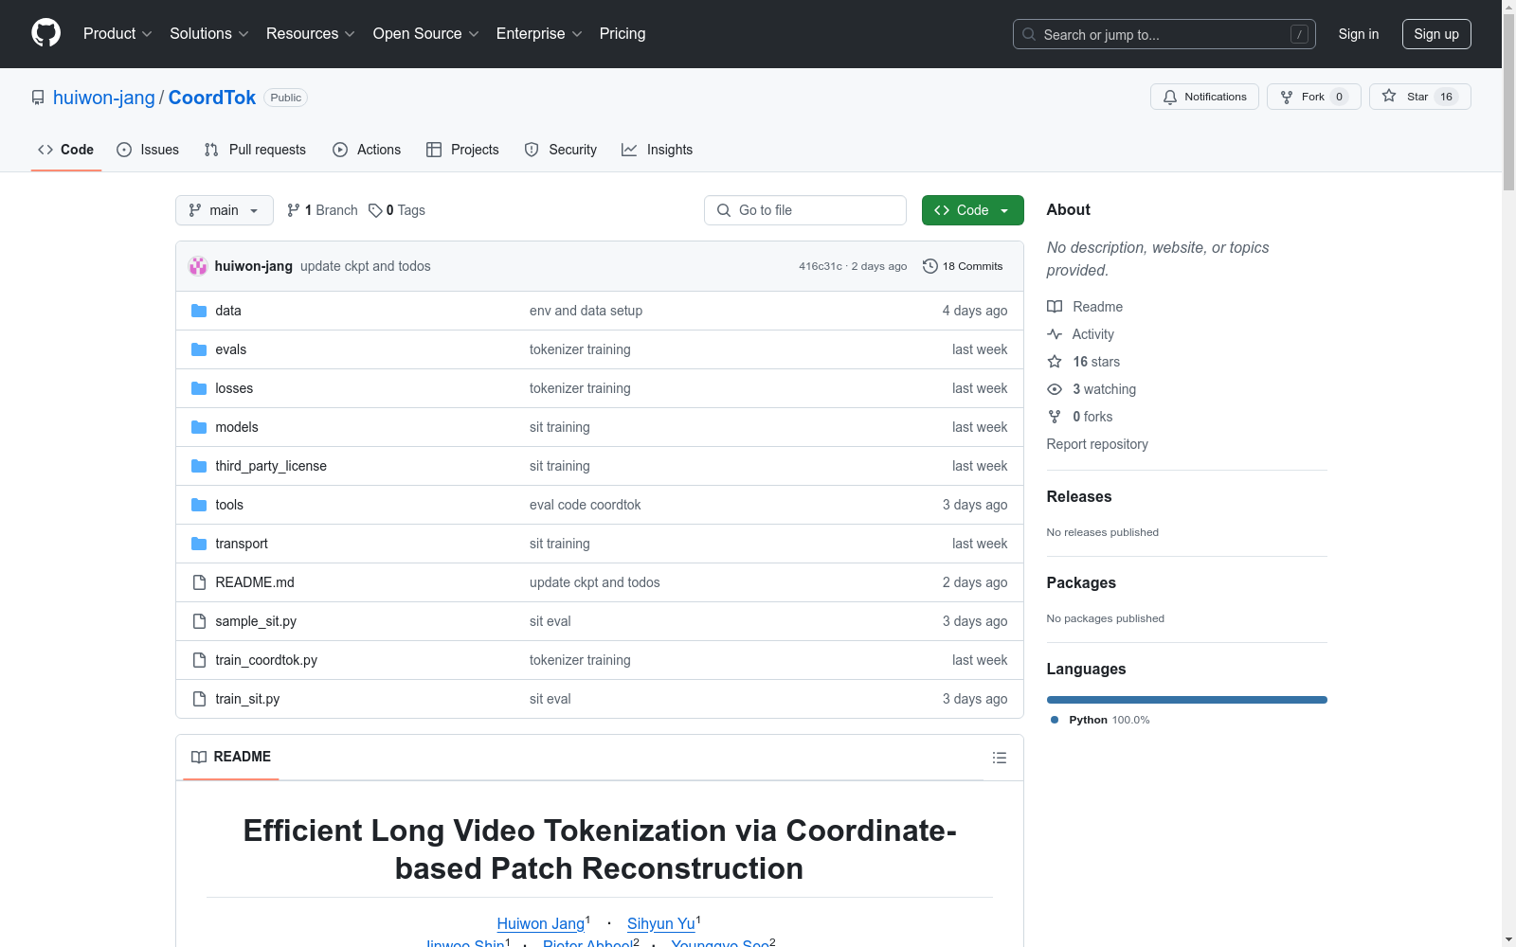Click commit hash 416c31c
This screenshot has width=1516, height=947.
point(821,266)
